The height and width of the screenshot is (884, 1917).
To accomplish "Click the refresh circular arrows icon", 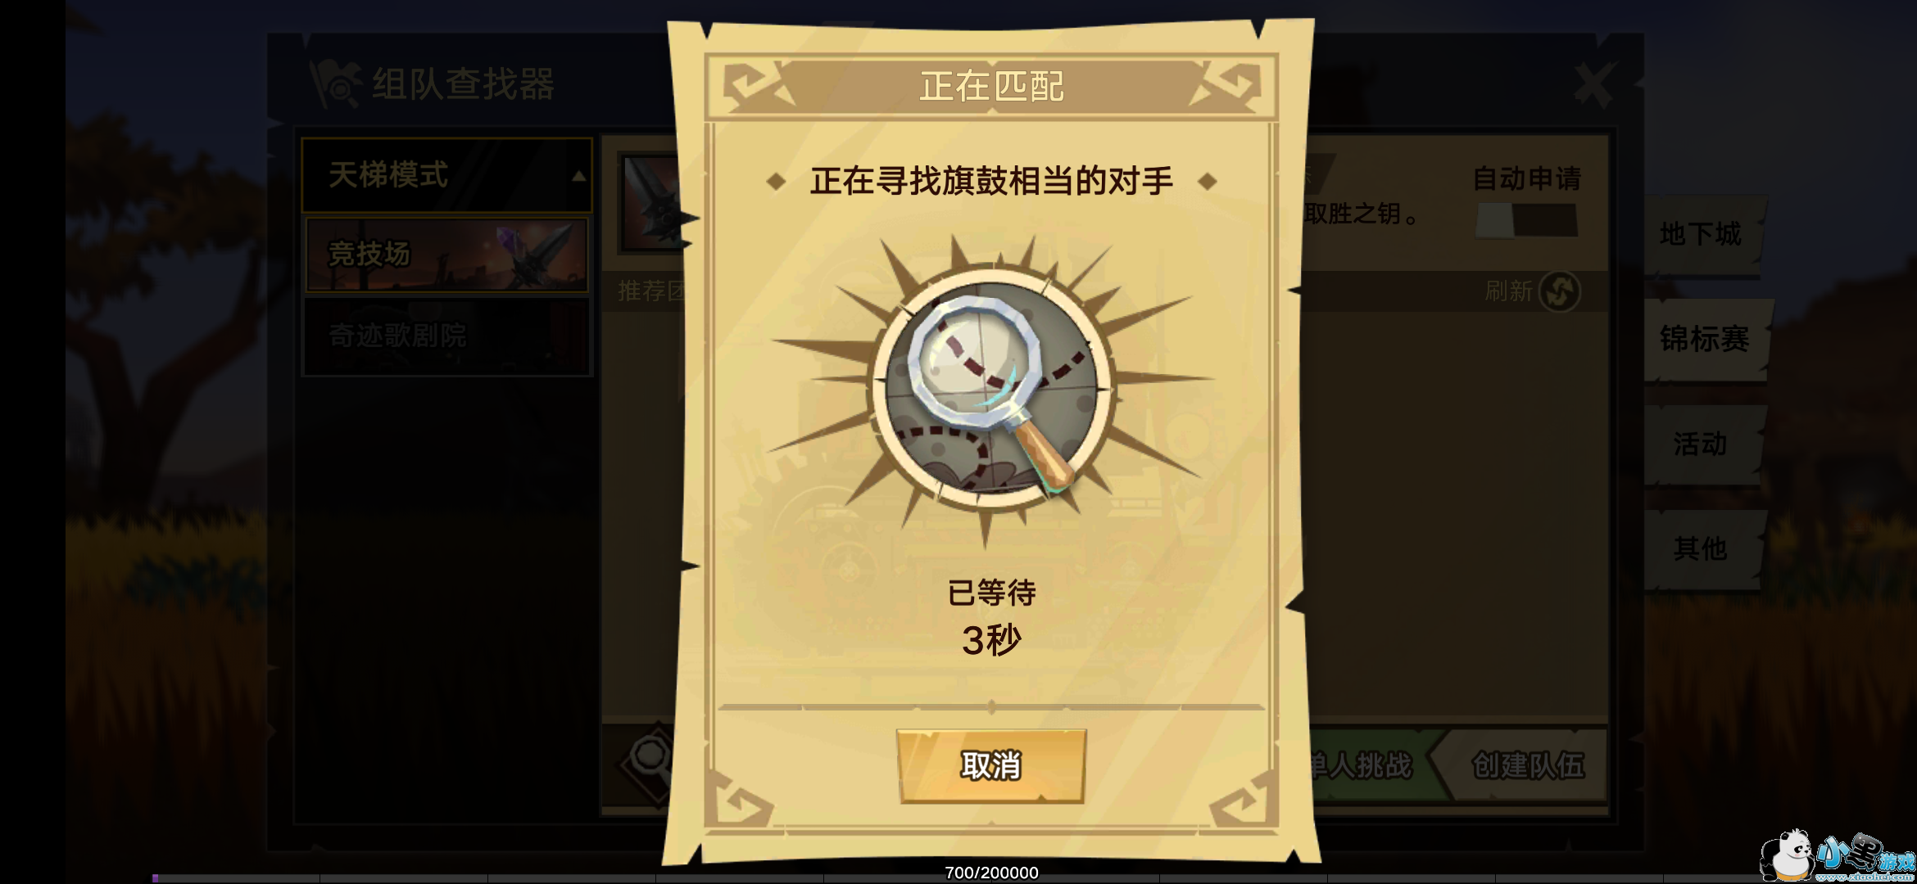I will click(1559, 291).
